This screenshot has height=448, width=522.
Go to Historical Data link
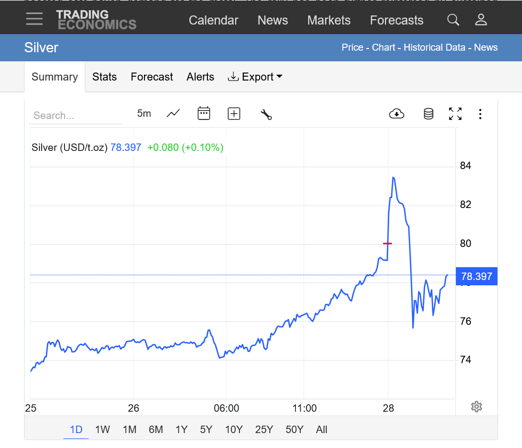pyautogui.click(x=434, y=47)
